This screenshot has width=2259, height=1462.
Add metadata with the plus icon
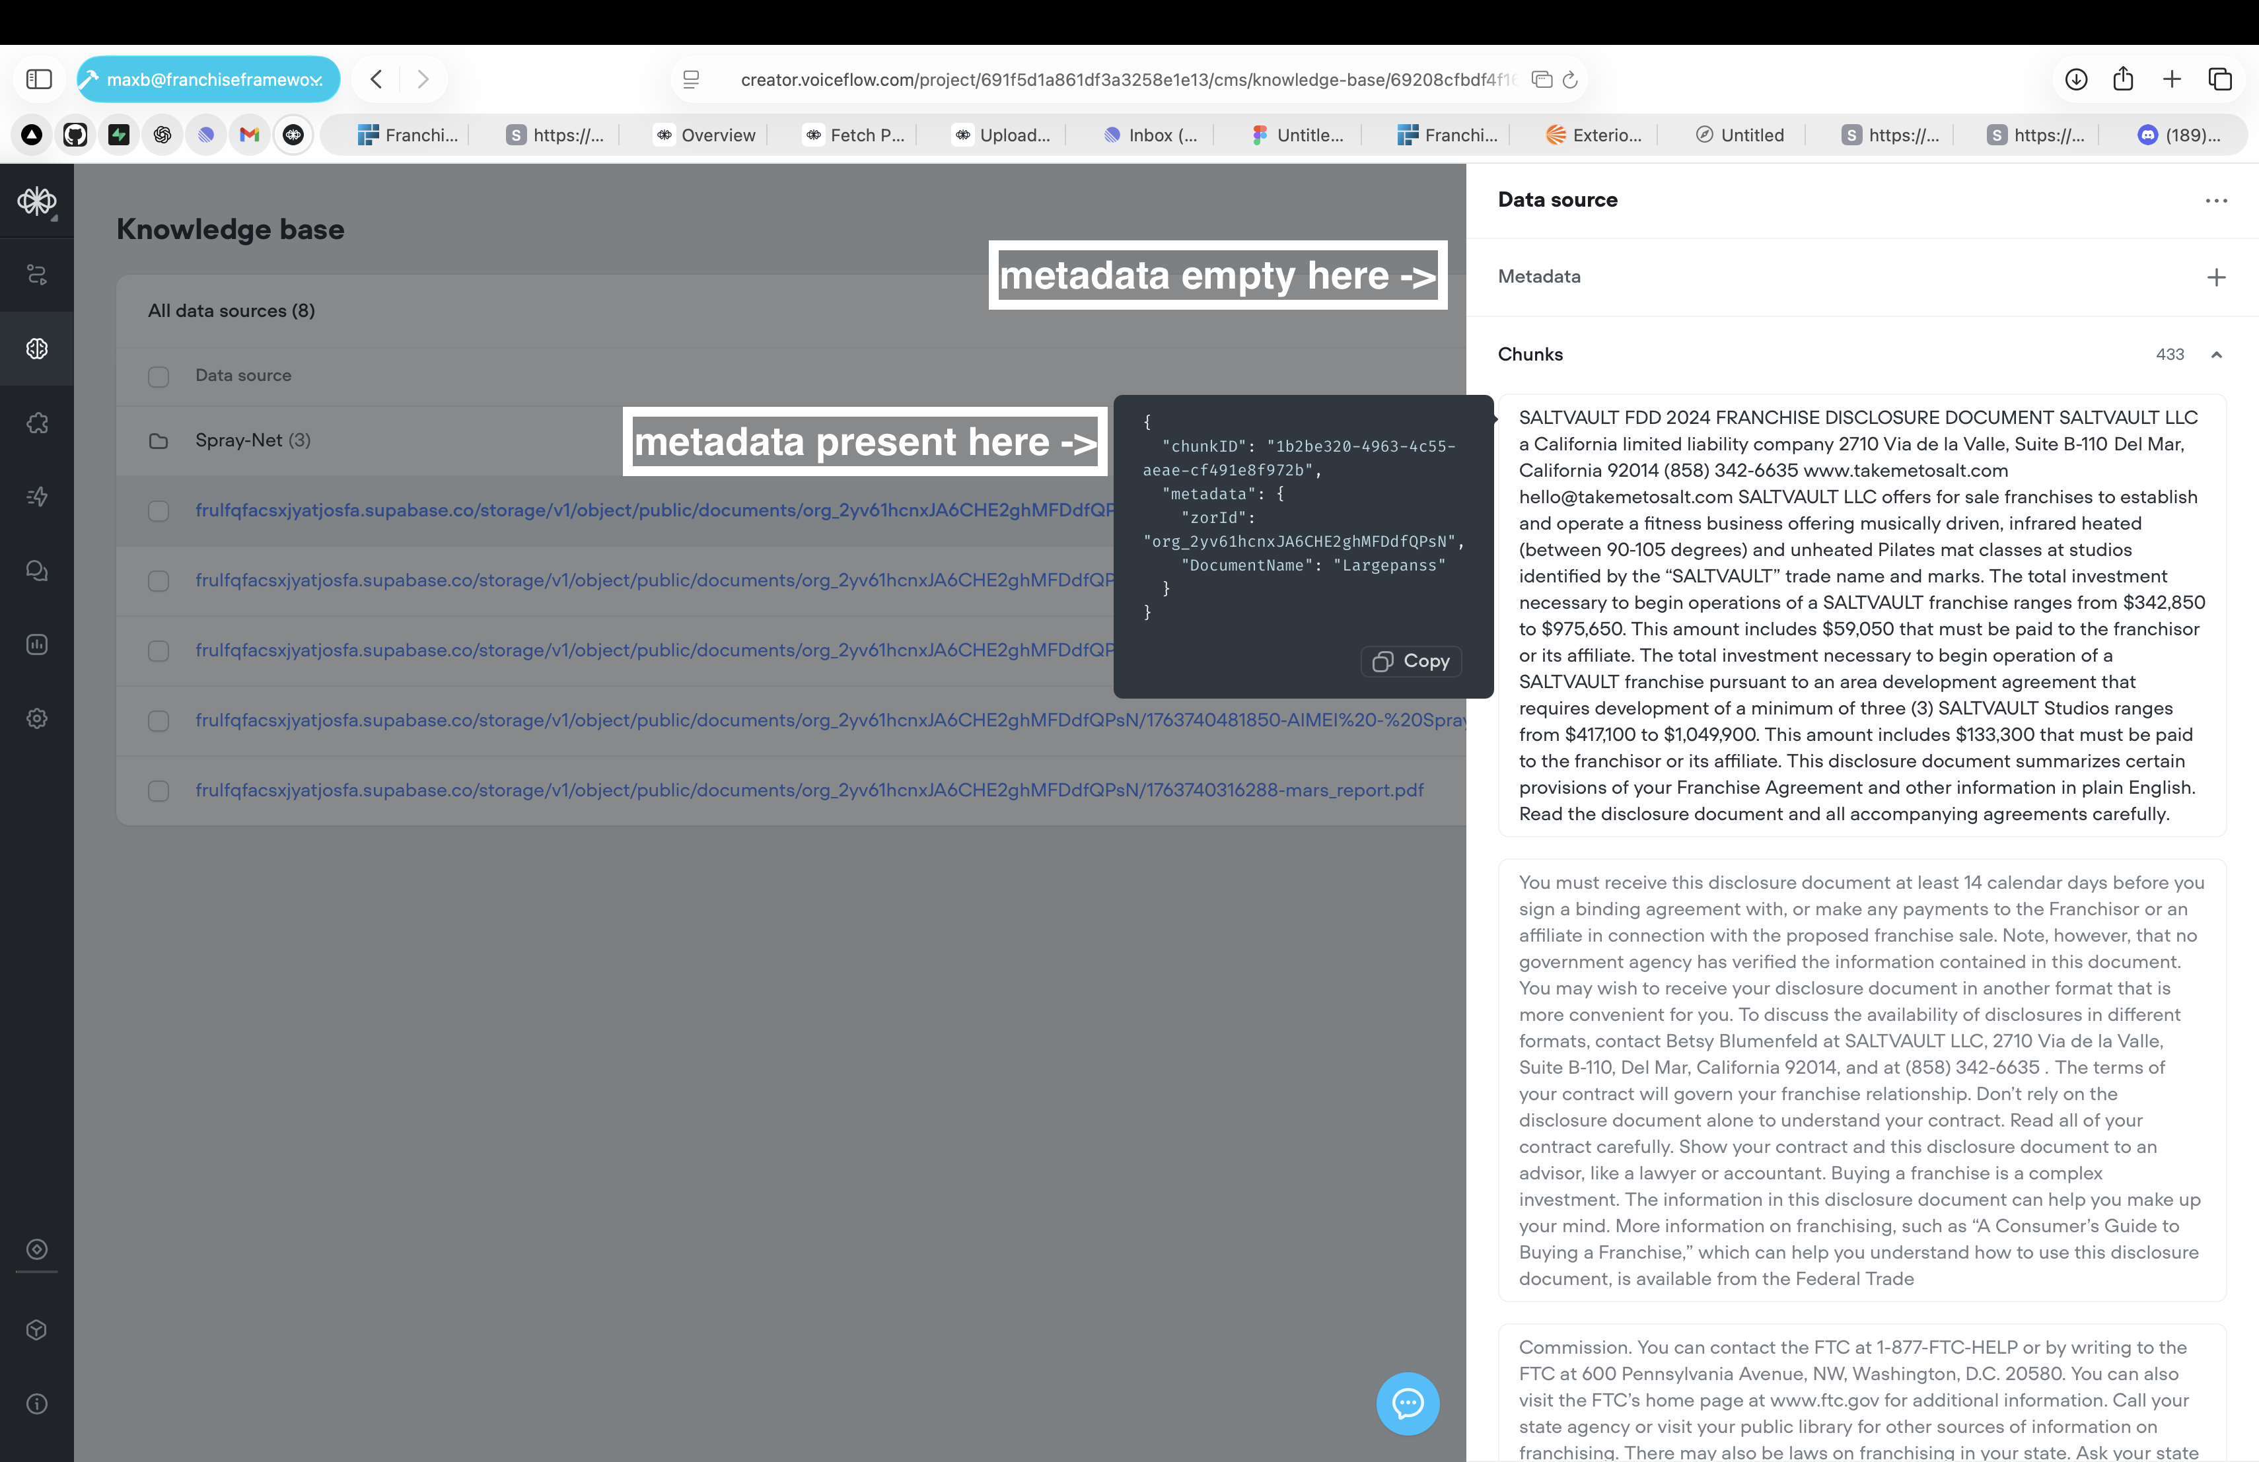2215,277
